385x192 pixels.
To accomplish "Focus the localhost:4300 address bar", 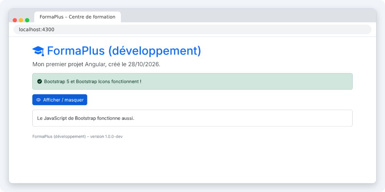I will pyautogui.click(x=192, y=30).
